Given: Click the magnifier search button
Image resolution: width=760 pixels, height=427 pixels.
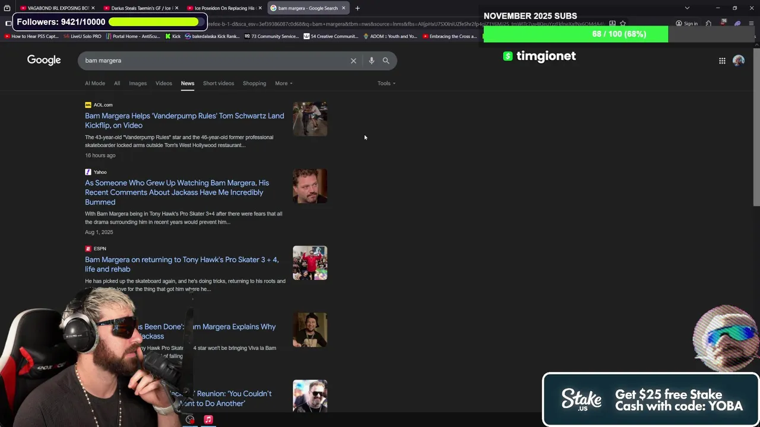Looking at the screenshot, I should [x=386, y=60].
